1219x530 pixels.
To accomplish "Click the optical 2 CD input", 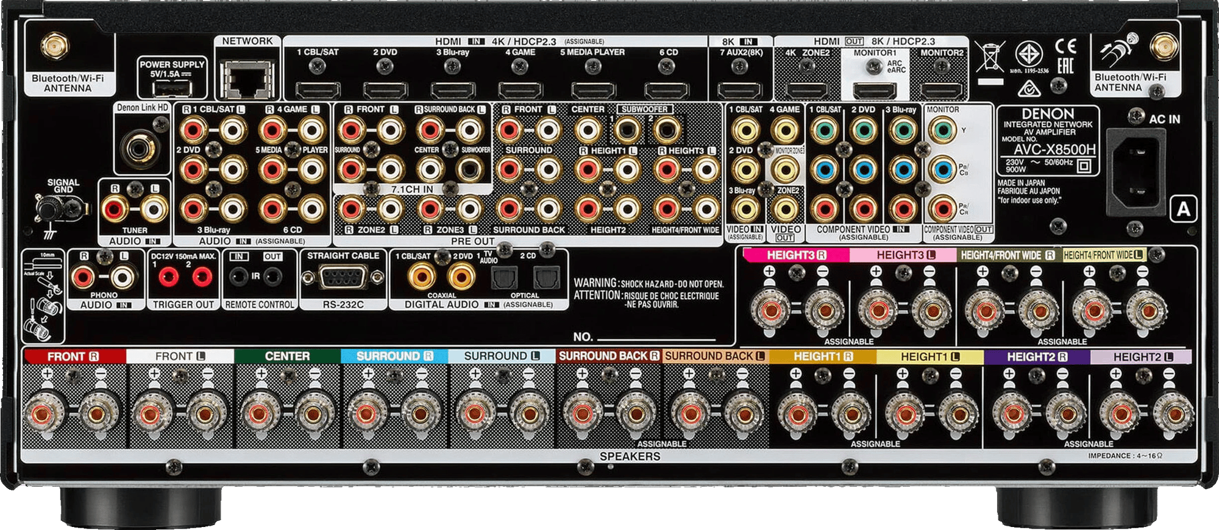I will (546, 278).
